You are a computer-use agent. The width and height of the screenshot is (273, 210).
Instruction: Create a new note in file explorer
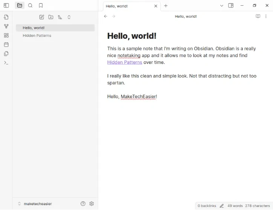point(41,17)
